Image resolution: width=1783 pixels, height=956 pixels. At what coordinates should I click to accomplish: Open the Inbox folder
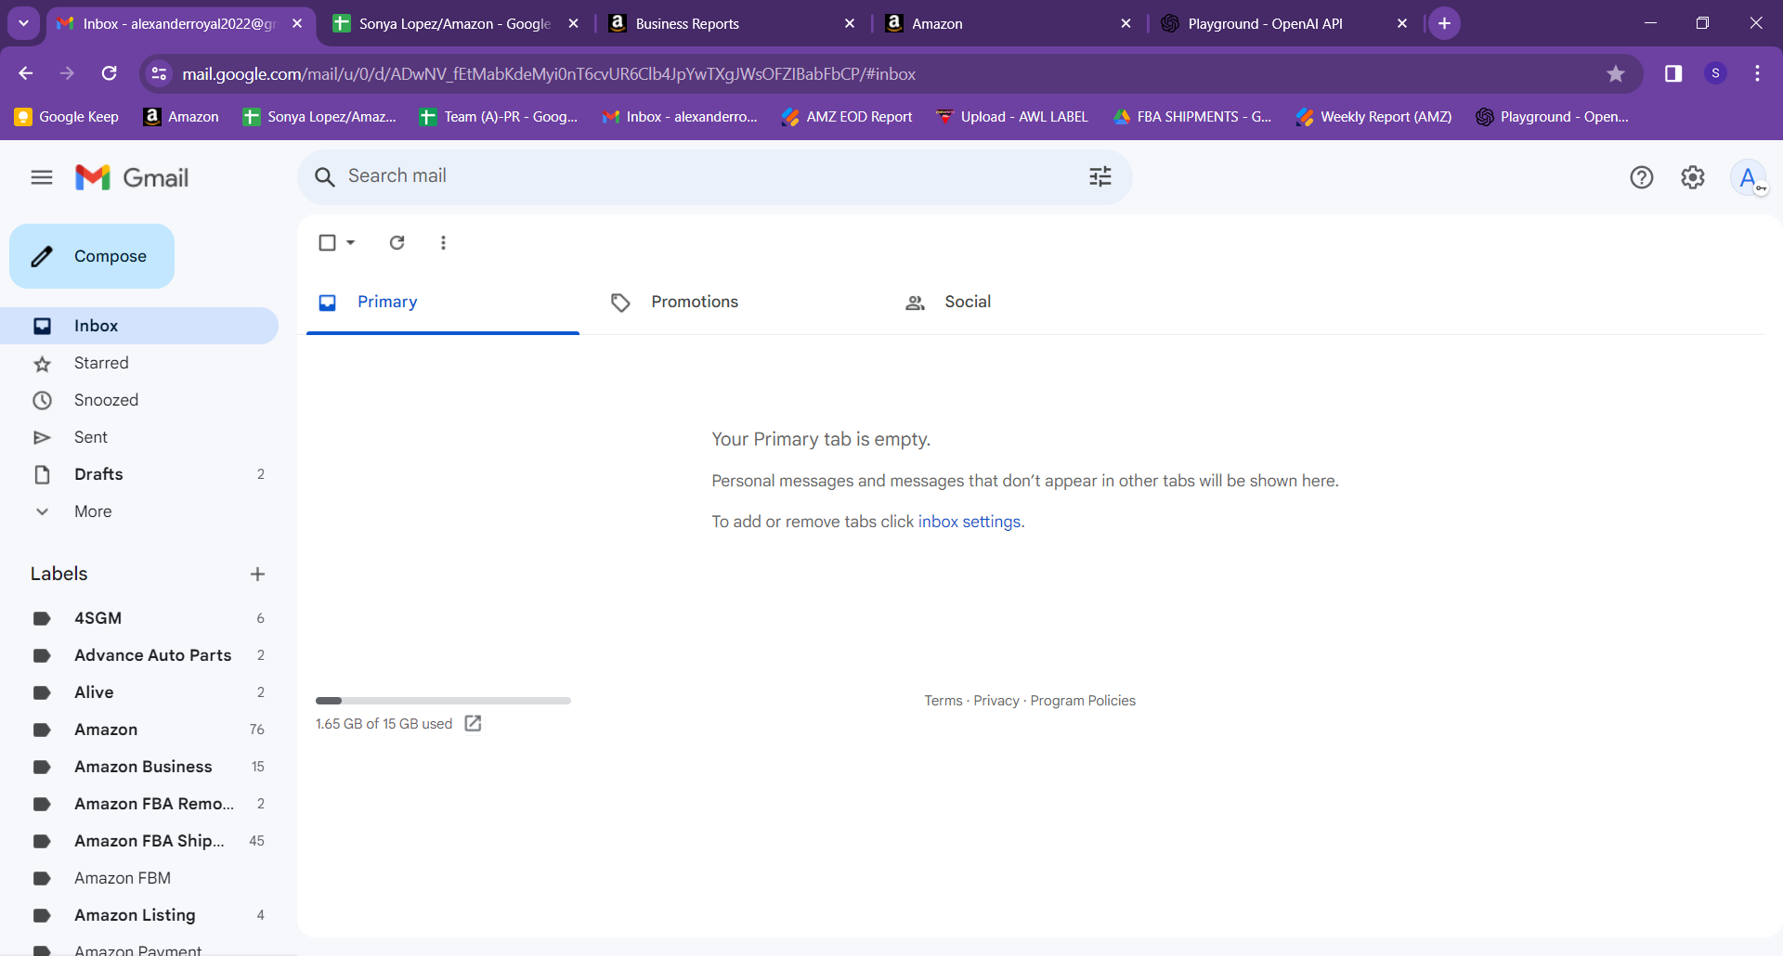click(x=139, y=326)
